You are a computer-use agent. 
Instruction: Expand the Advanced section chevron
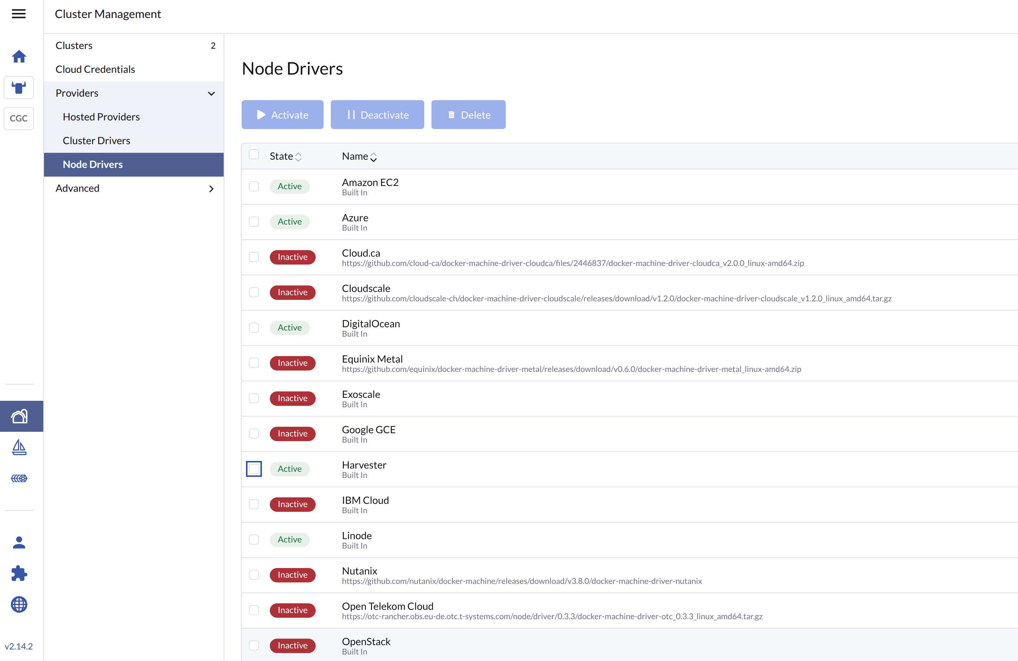tap(211, 188)
